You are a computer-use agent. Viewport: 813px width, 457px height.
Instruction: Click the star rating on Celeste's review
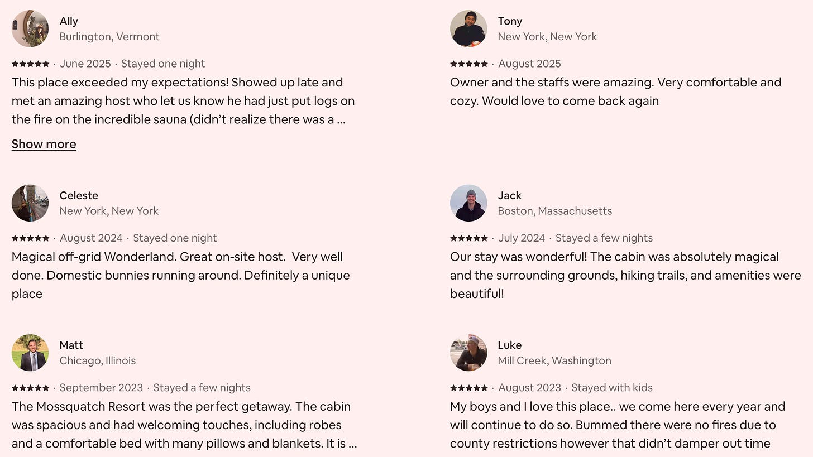31,238
